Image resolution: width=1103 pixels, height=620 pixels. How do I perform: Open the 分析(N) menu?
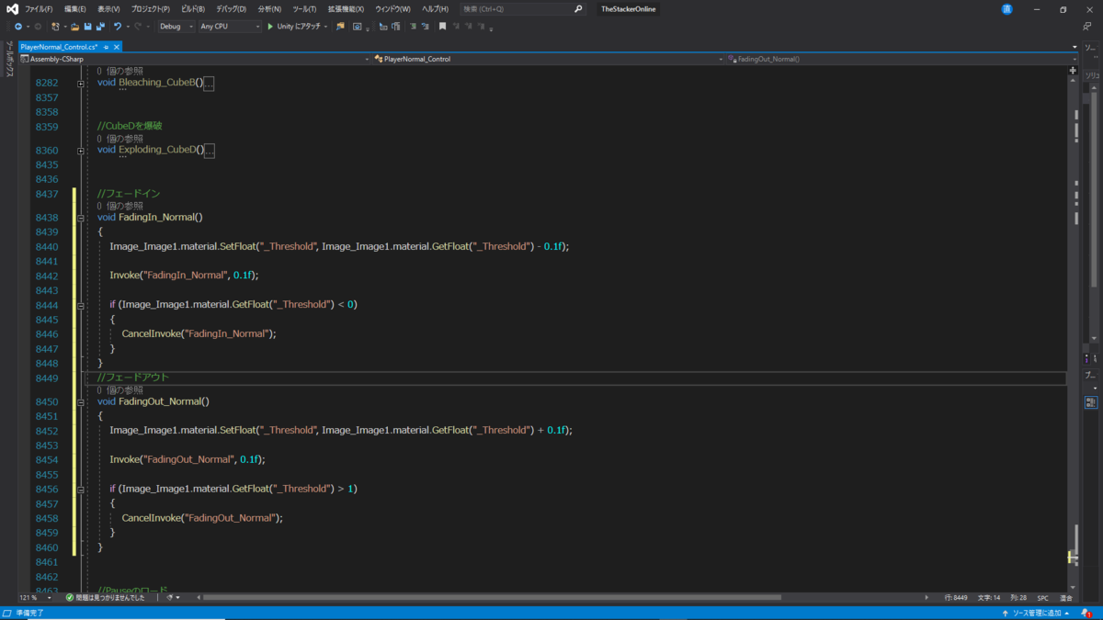[269, 9]
